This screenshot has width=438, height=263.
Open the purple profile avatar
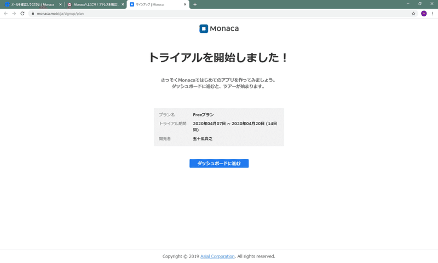coord(424,13)
